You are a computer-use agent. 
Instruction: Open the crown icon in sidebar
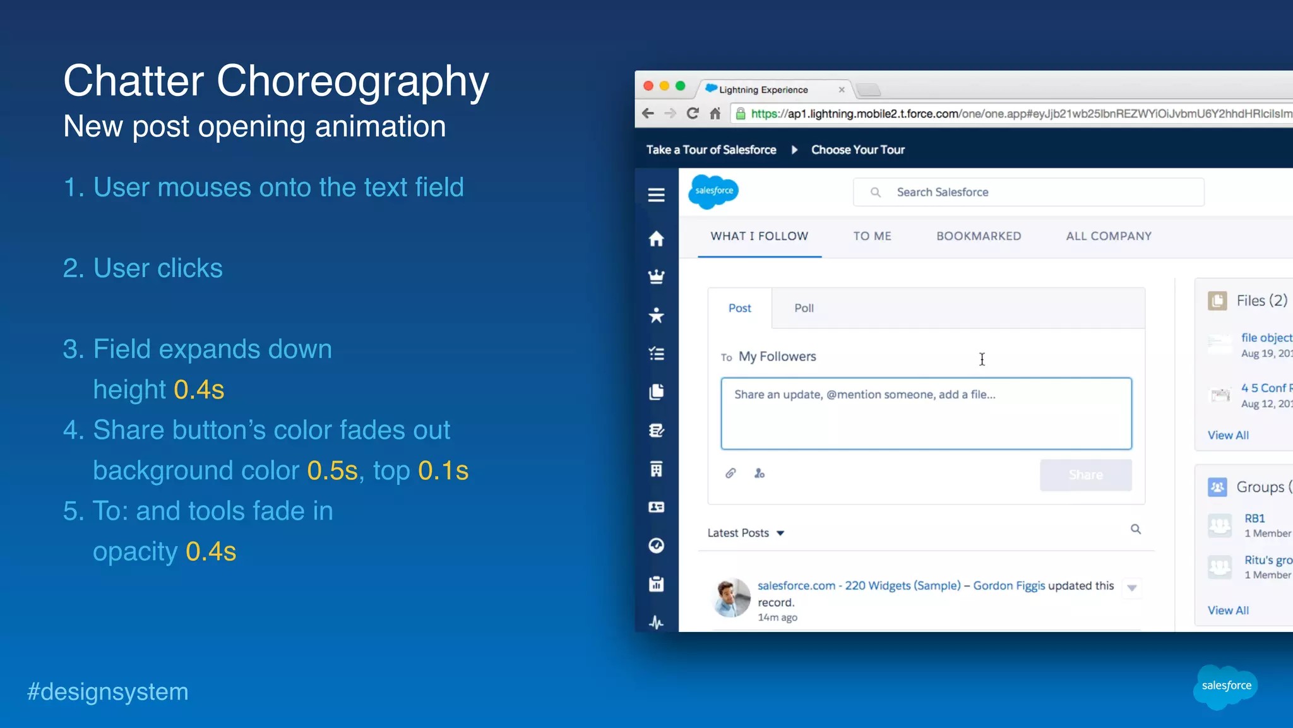[x=656, y=277]
